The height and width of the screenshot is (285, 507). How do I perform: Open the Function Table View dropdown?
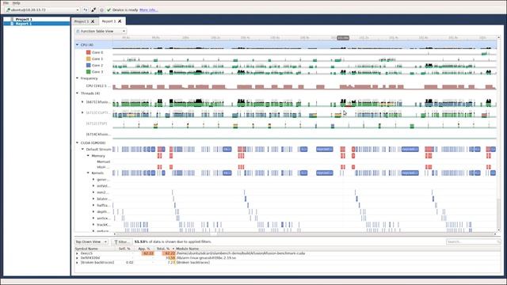[x=101, y=32]
